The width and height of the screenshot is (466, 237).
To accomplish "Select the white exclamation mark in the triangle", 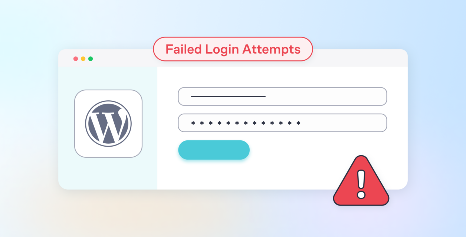I will [x=361, y=183].
